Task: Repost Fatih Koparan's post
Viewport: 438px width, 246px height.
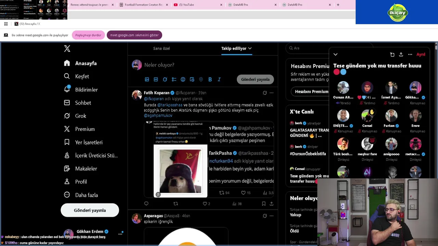Action: (x=176, y=204)
